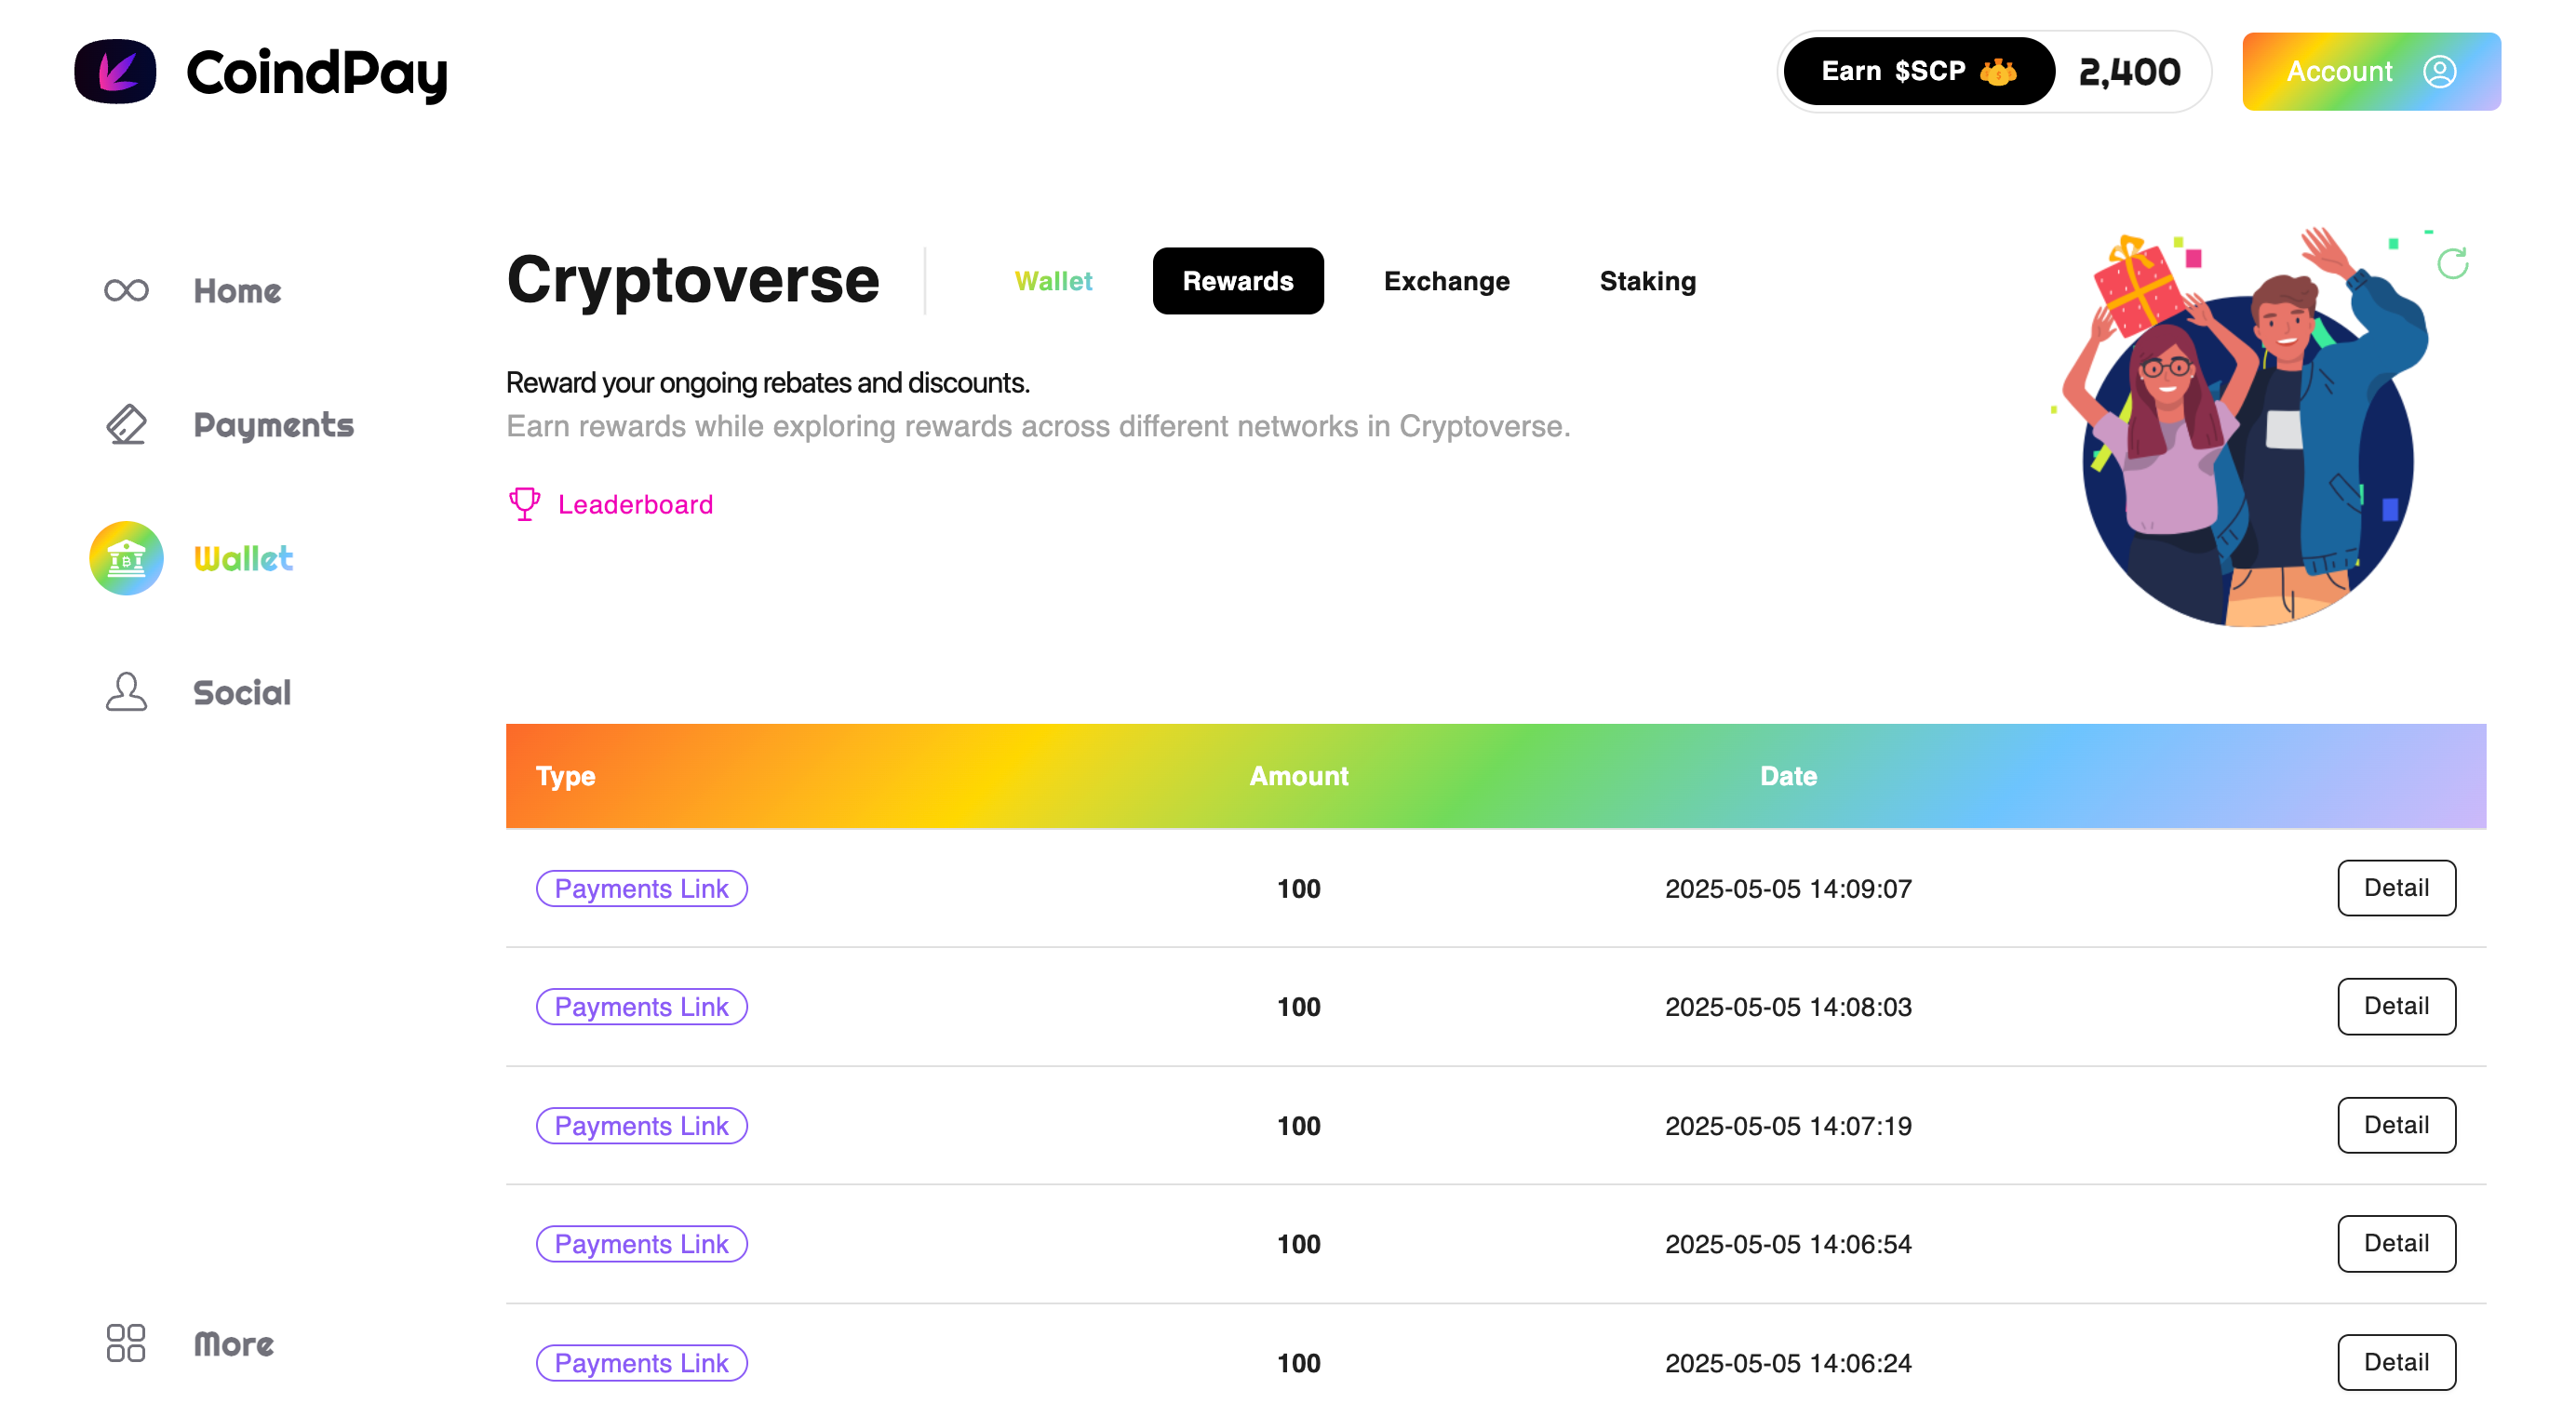This screenshot has height=1403, width=2576.
Task: Switch to the Wallet tab
Action: click(1053, 281)
